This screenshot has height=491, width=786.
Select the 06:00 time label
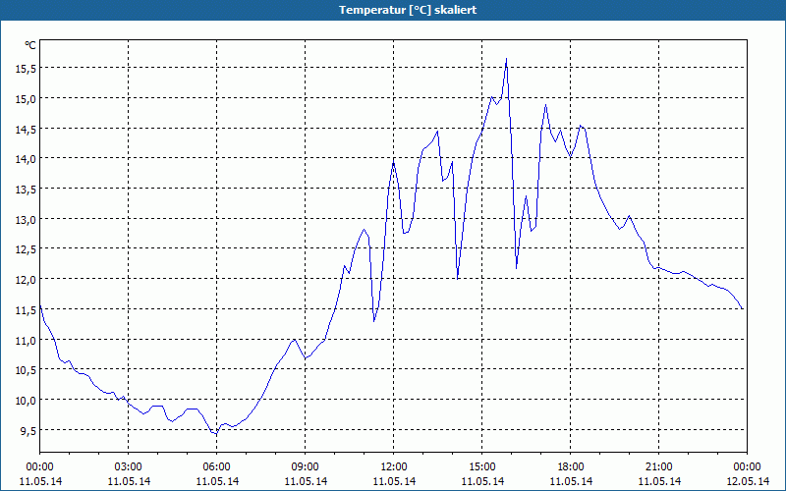point(216,467)
